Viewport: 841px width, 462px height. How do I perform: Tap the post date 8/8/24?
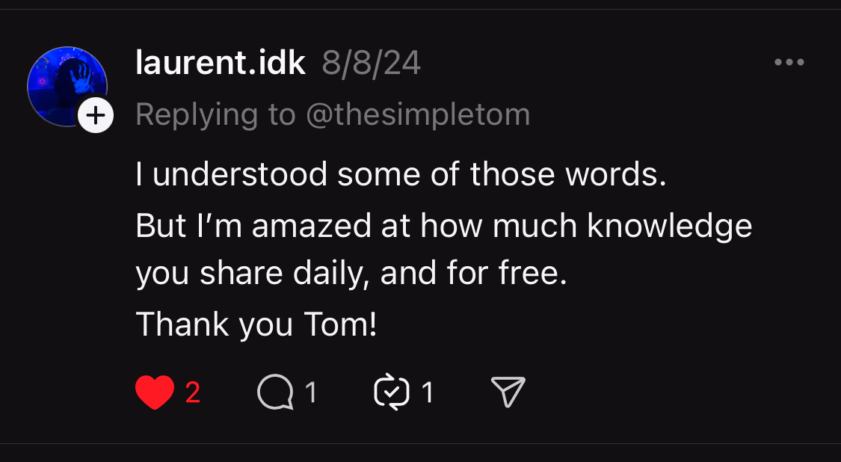[370, 63]
